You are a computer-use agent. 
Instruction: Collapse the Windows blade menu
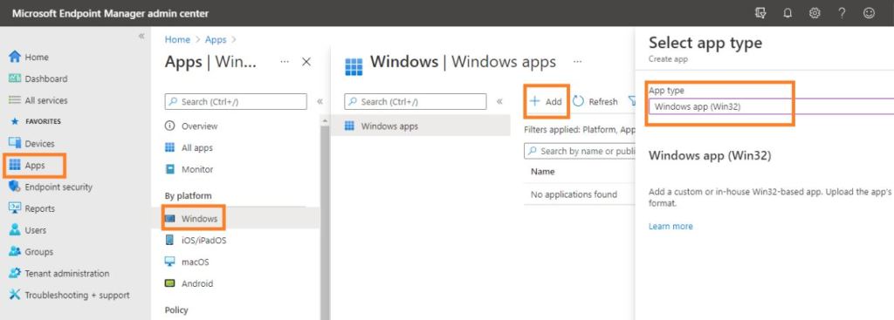coord(499,101)
